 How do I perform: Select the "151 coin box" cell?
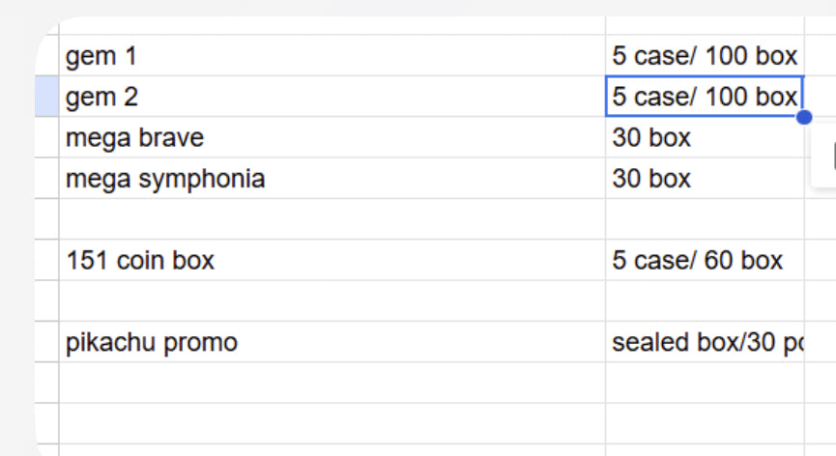point(332,260)
